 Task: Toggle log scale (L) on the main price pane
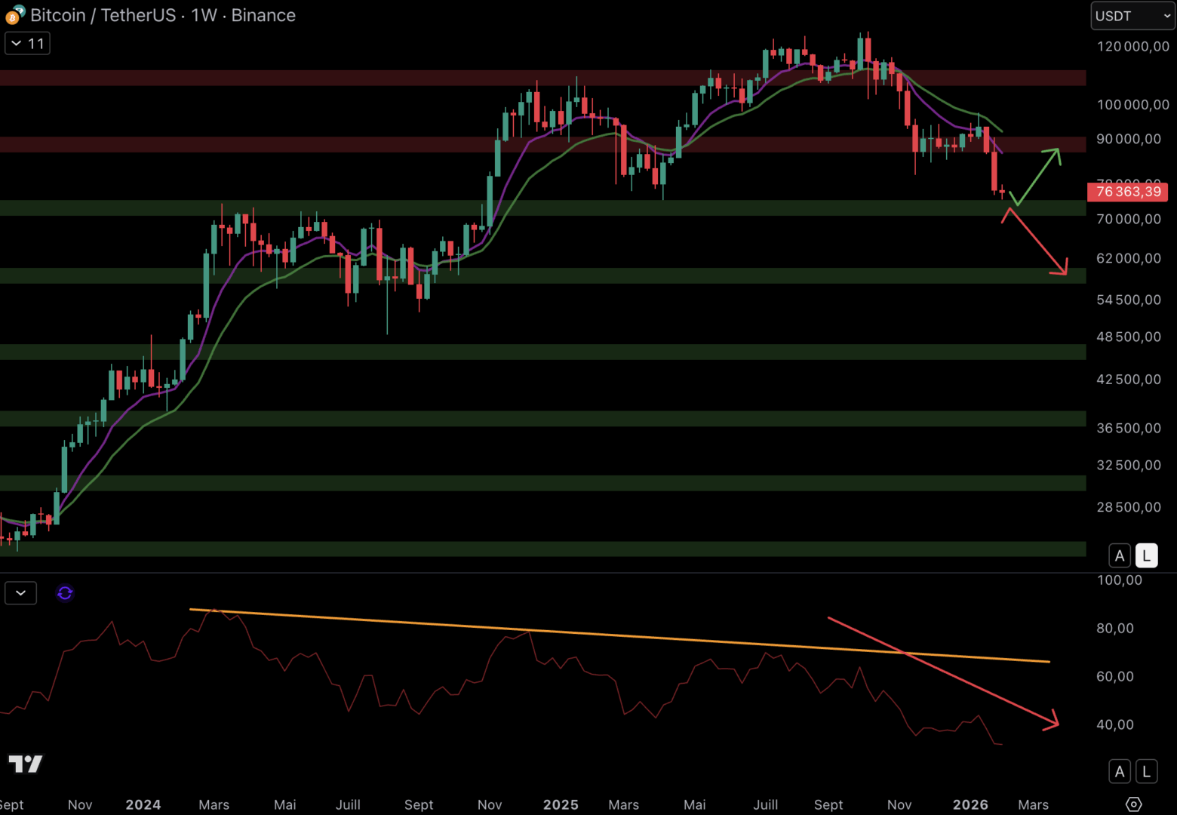click(1146, 556)
